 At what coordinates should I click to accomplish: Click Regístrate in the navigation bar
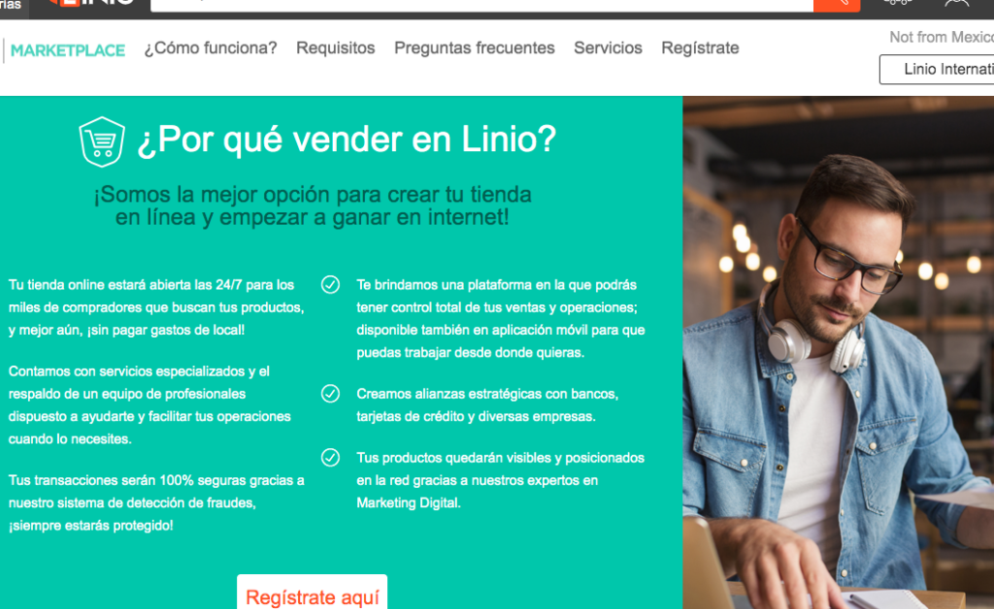(x=700, y=48)
